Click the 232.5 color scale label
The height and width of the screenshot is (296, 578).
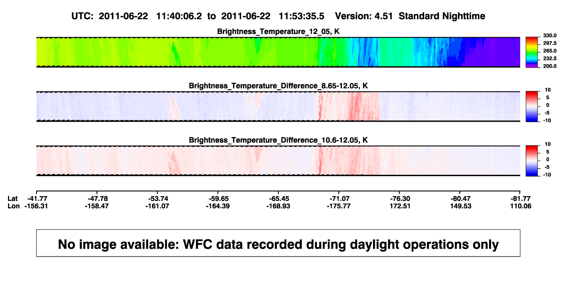[550, 59]
